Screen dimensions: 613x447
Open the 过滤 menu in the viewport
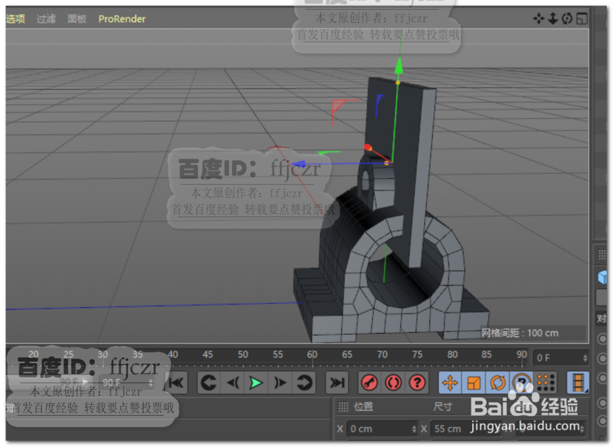pyautogui.click(x=45, y=19)
